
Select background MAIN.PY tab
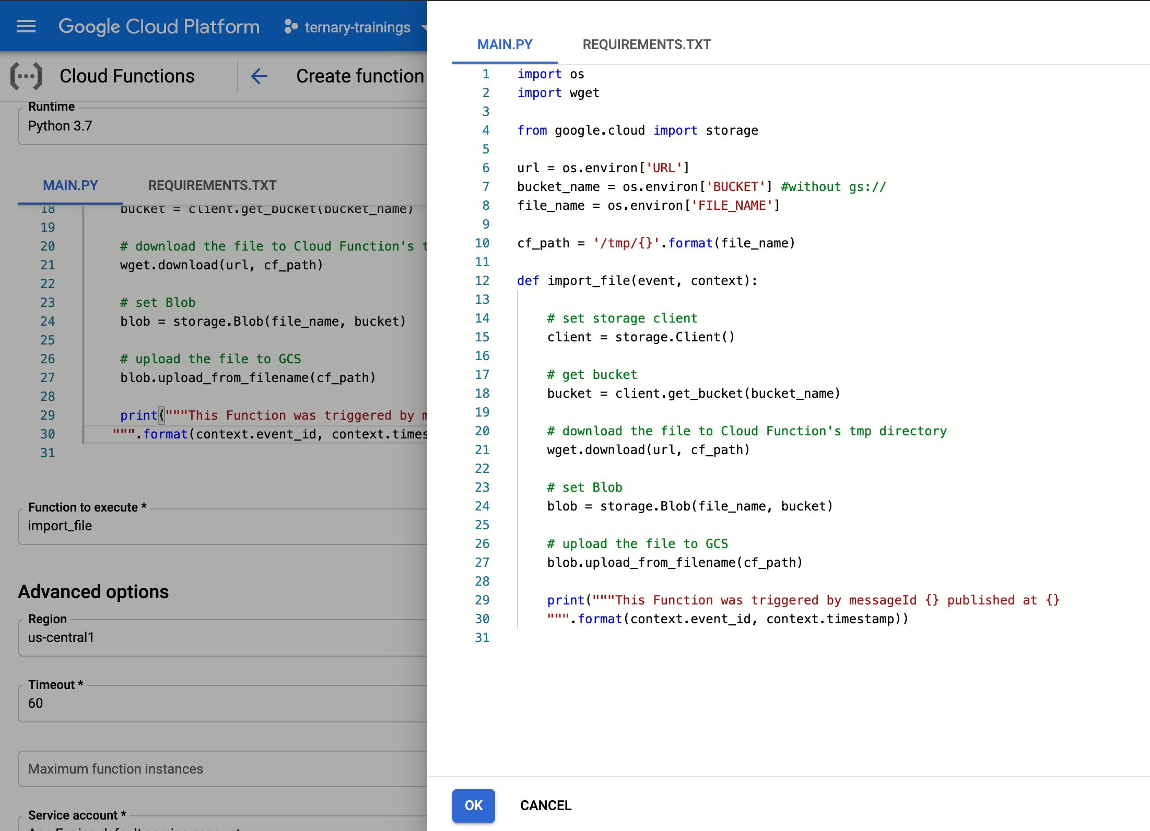pos(71,185)
